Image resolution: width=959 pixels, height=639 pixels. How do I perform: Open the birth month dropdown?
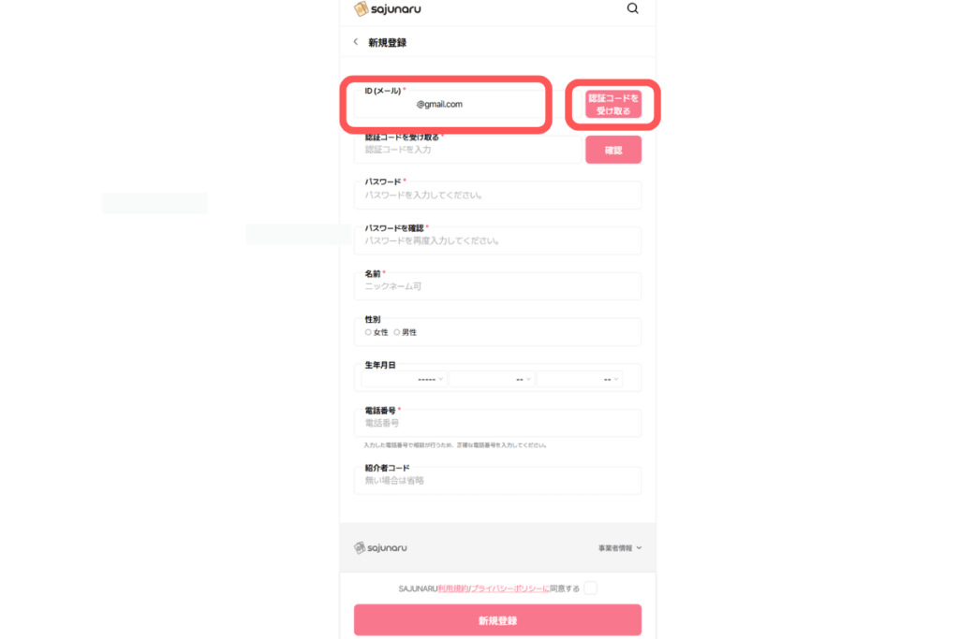(492, 379)
